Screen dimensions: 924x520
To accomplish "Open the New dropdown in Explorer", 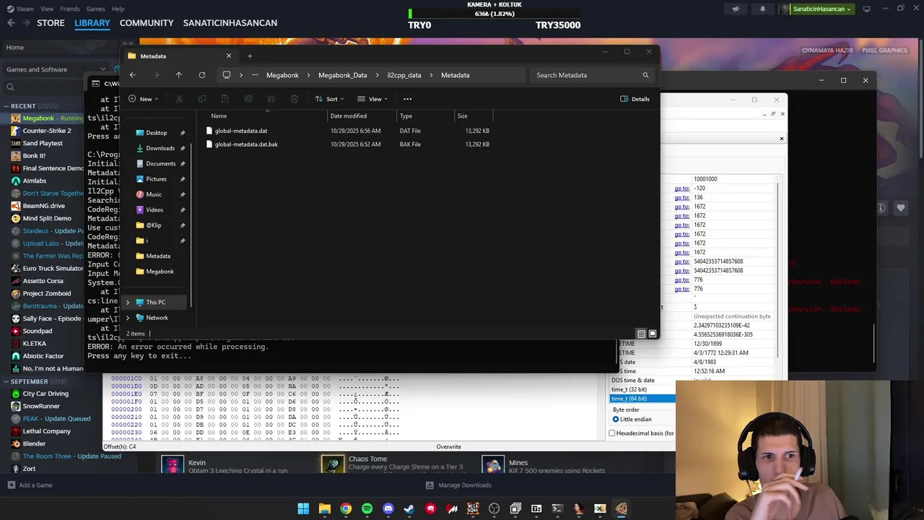I will tap(143, 99).
